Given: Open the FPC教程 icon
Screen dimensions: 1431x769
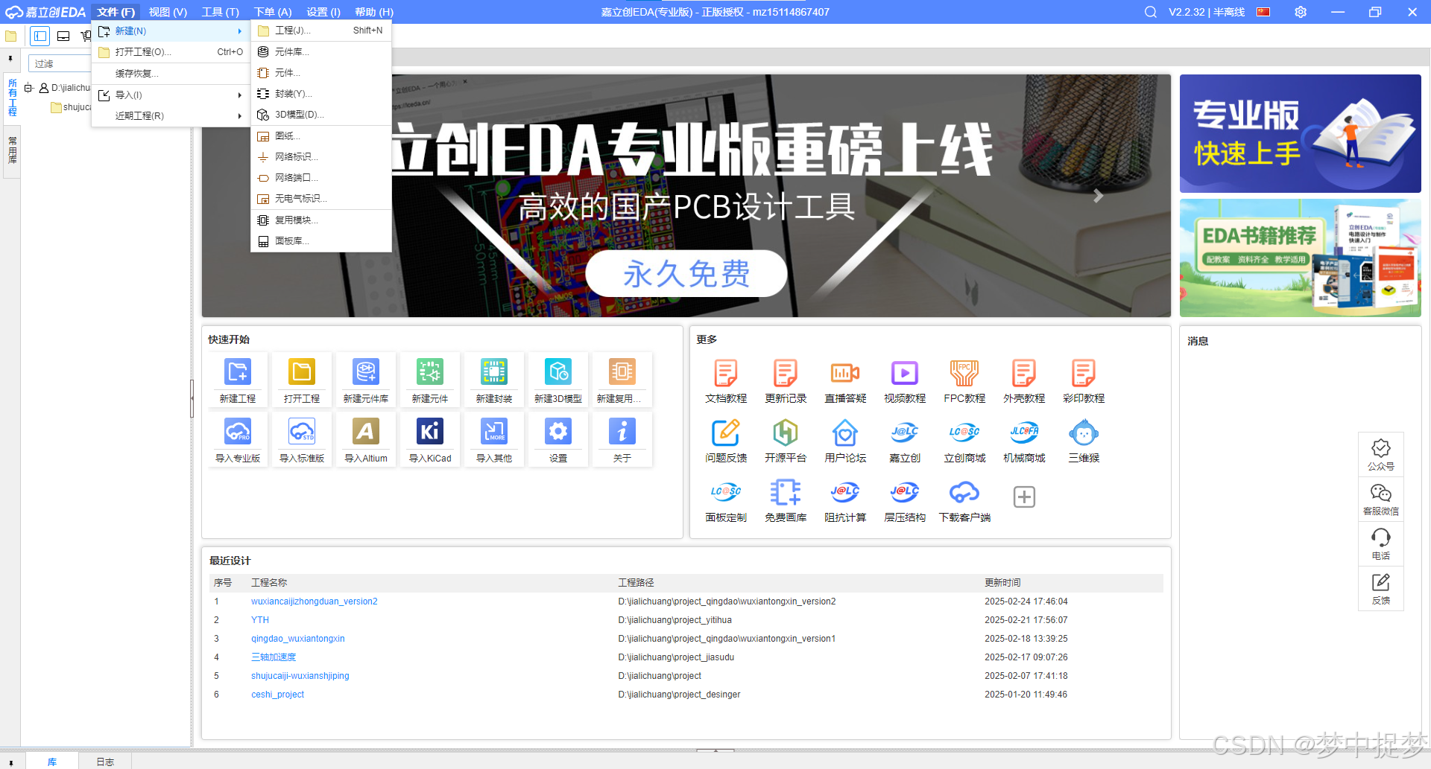Looking at the screenshot, I should click(964, 373).
